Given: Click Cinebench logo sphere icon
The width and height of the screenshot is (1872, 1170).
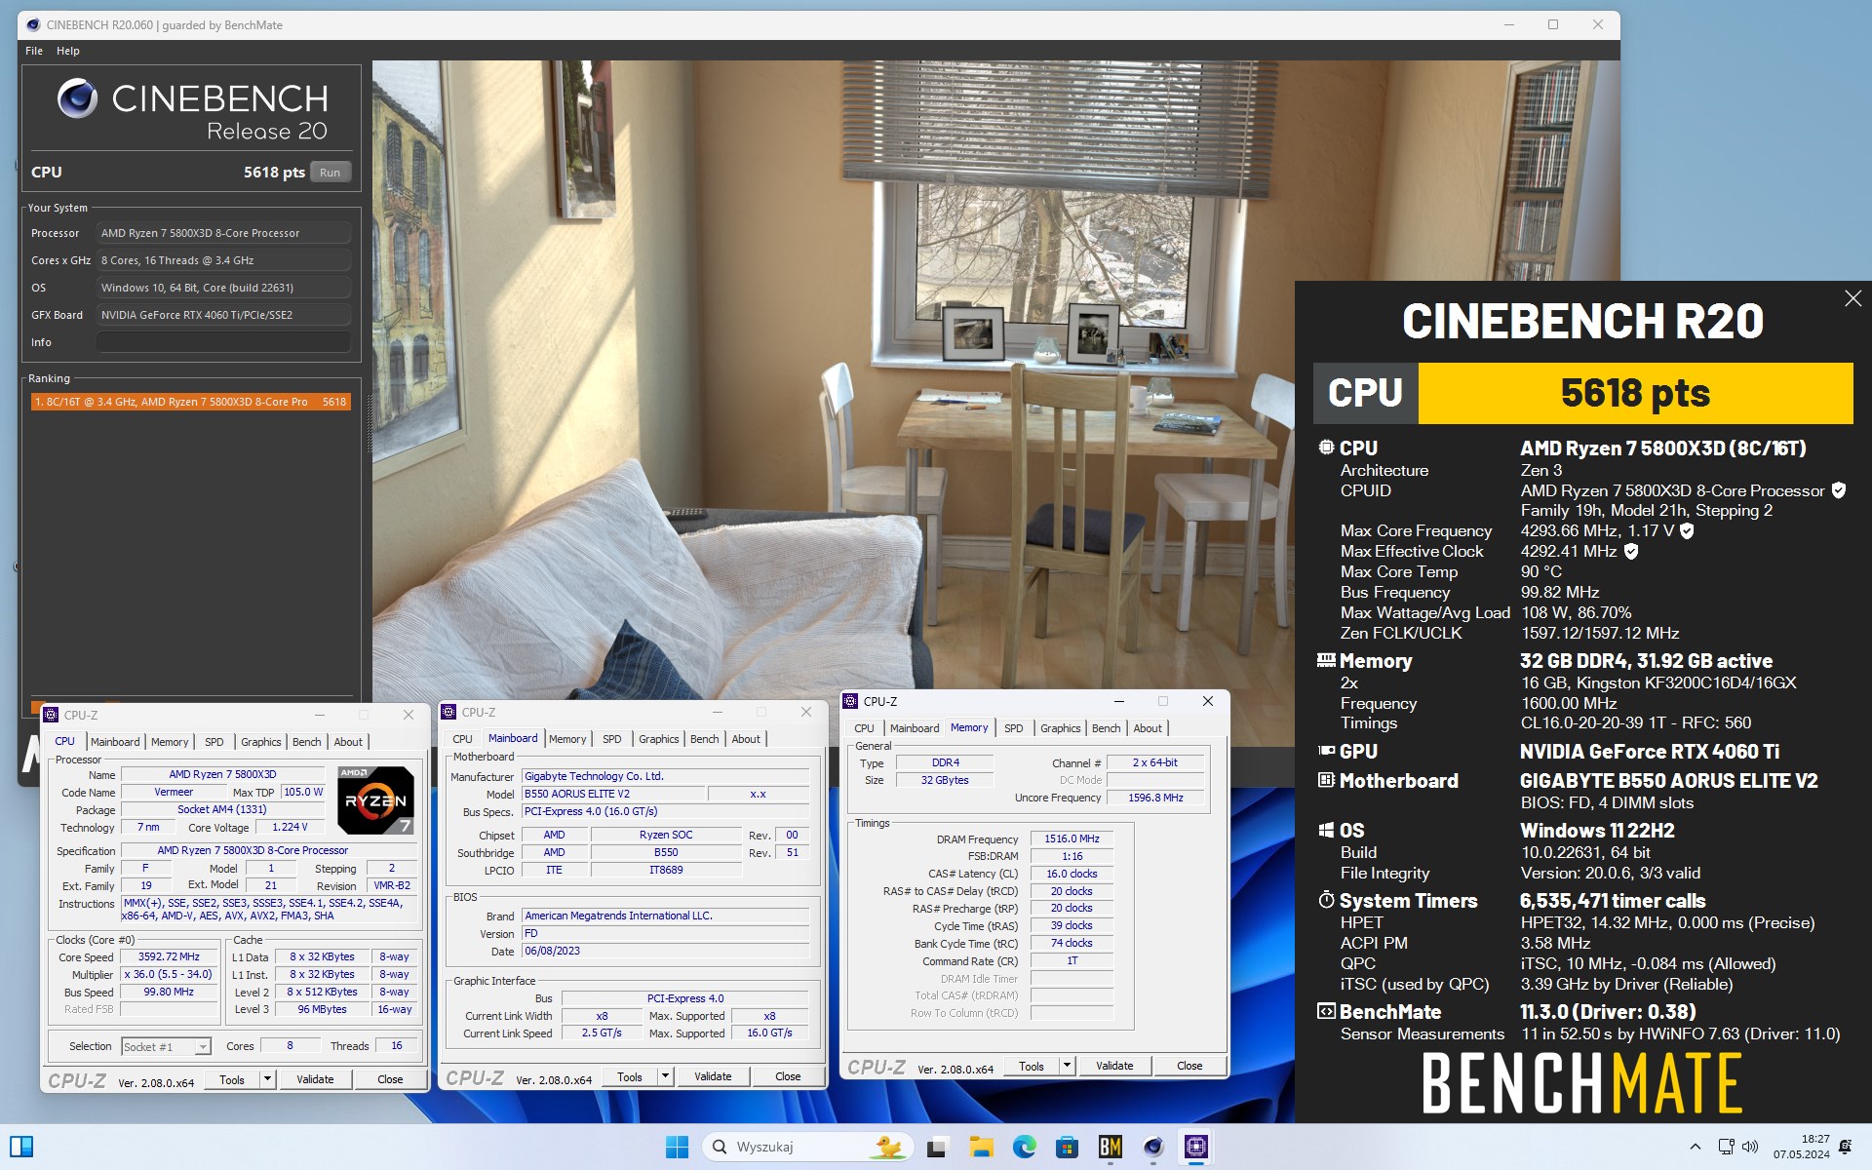Looking at the screenshot, I should (x=77, y=98).
